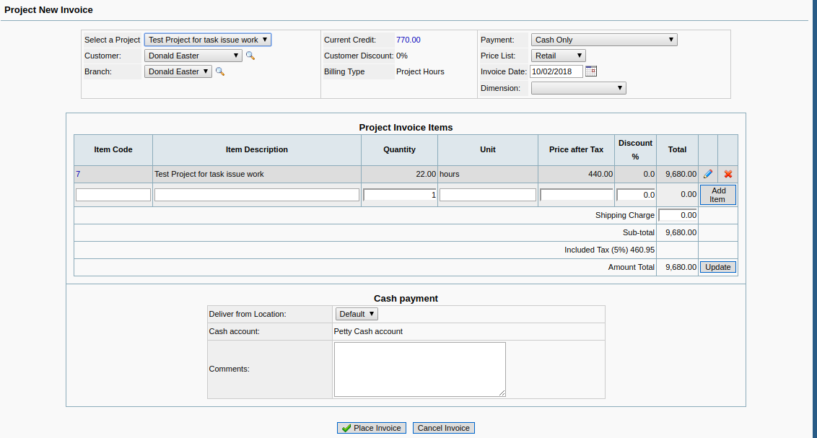Open the Payment terms dropdown
The height and width of the screenshot is (438, 817).
pos(604,40)
